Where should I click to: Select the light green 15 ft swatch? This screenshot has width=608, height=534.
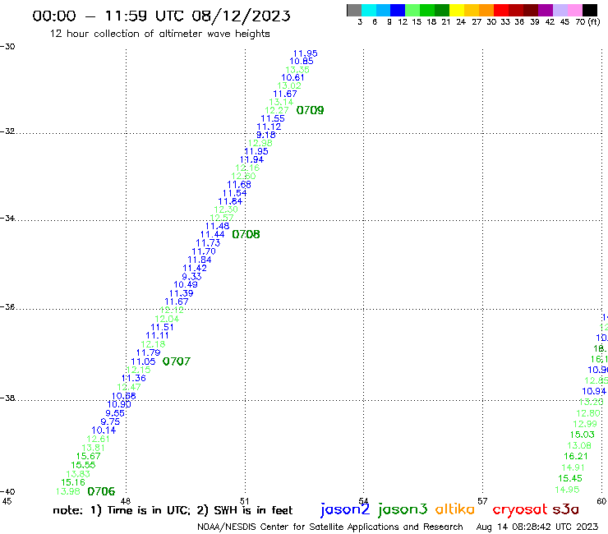(412, 10)
